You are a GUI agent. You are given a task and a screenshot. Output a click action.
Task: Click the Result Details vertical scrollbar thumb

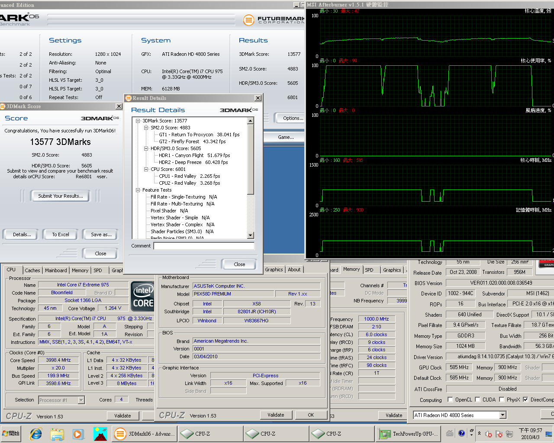point(251,159)
